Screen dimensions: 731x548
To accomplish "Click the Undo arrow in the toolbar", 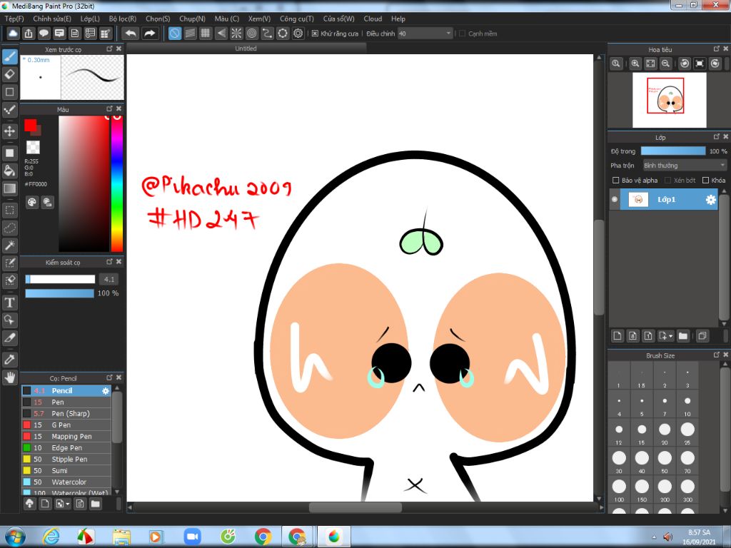I will [131, 34].
